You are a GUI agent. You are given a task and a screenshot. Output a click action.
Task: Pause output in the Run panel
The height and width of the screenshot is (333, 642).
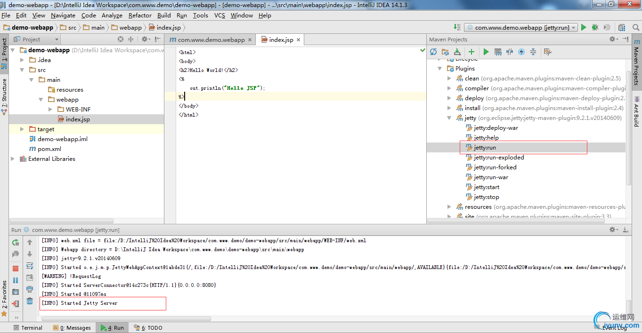[16, 280]
